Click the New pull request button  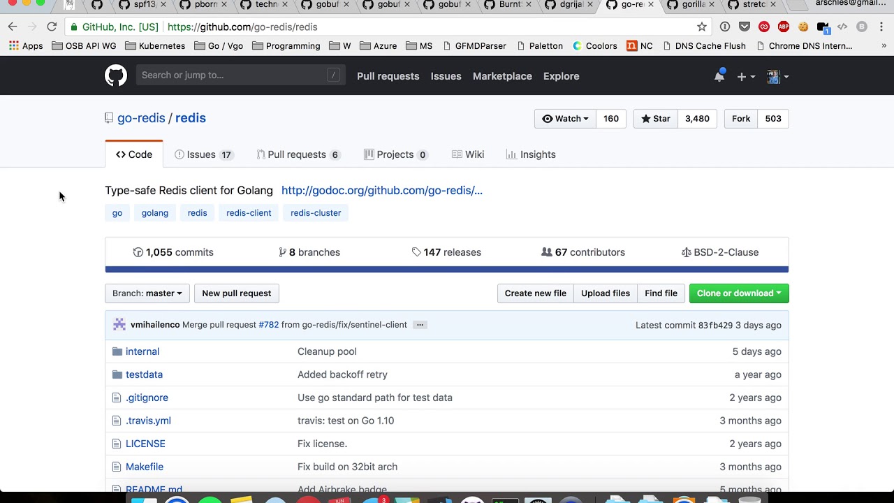pyautogui.click(x=237, y=293)
